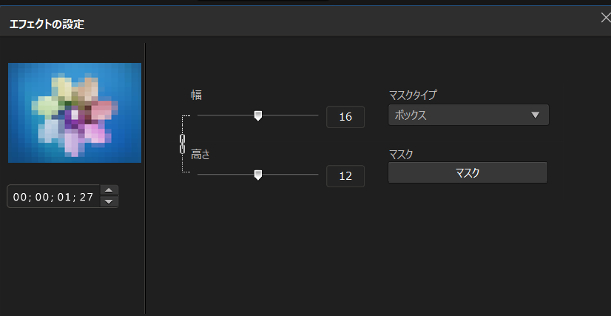Image resolution: width=611 pixels, height=316 pixels.
Task: Click the 高さ label
Action: tap(200, 155)
